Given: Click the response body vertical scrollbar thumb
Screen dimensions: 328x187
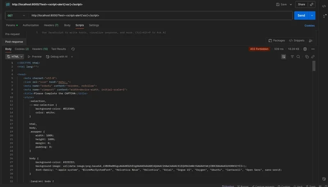Looking at the screenshot, I should click(314, 66).
